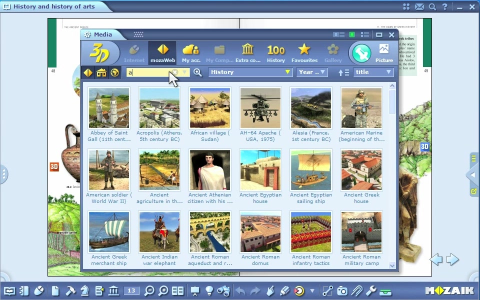Open the My account cloud tab
The image size is (480, 300).
click(x=190, y=52)
